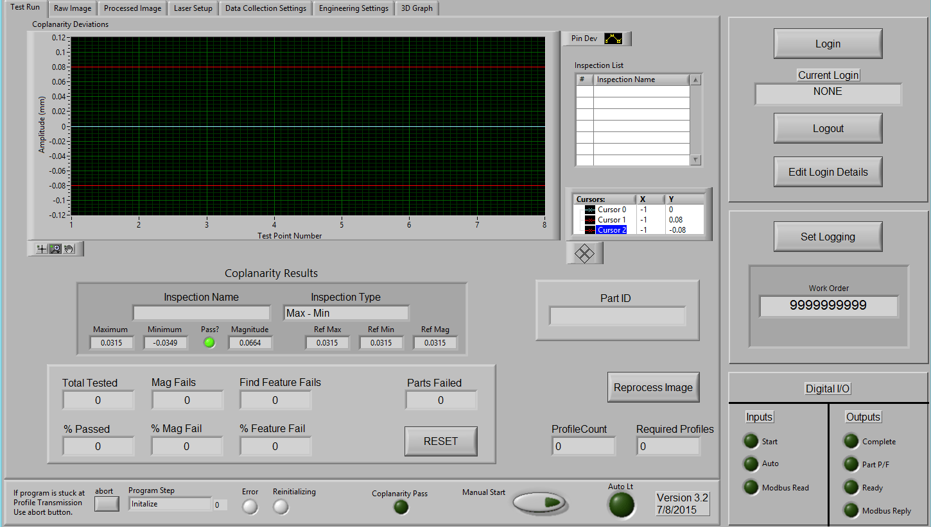Click the RESET counters button

coord(440,441)
